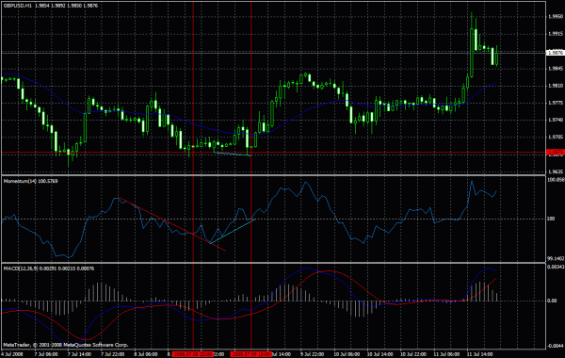The image size is (565, 358).
Task: Select the first red vertical line date label
Action: coord(193,354)
